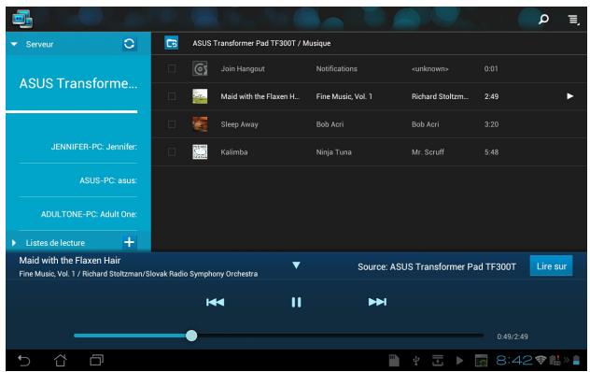This screenshot has width=590, height=372.
Task: Open the recent apps button
Action: click(x=97, y=360)
